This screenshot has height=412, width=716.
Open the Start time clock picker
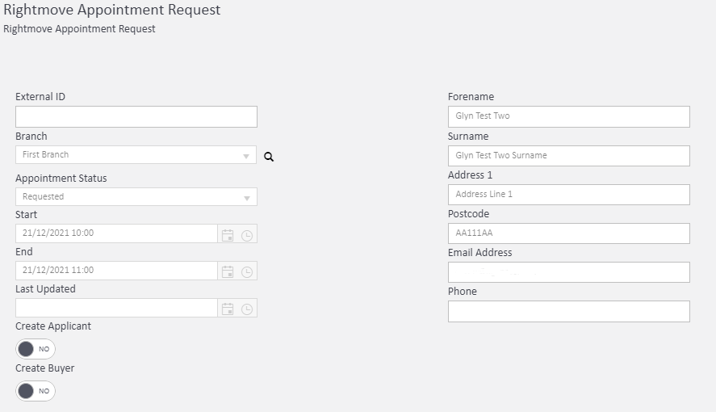point(247,234)
